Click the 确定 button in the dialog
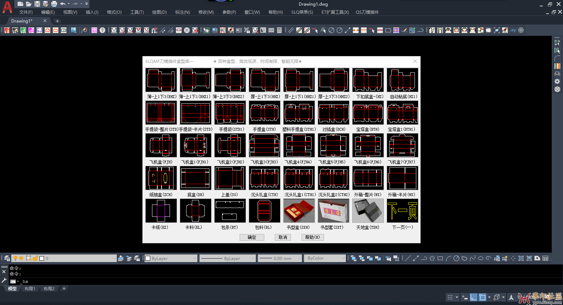 (x=252, y=237)
